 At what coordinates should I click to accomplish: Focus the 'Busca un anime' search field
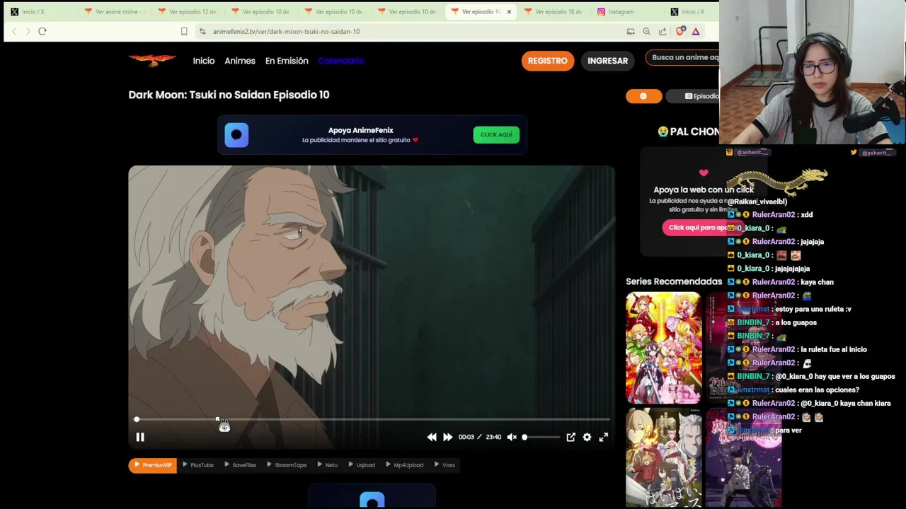(x=683, y=58)
